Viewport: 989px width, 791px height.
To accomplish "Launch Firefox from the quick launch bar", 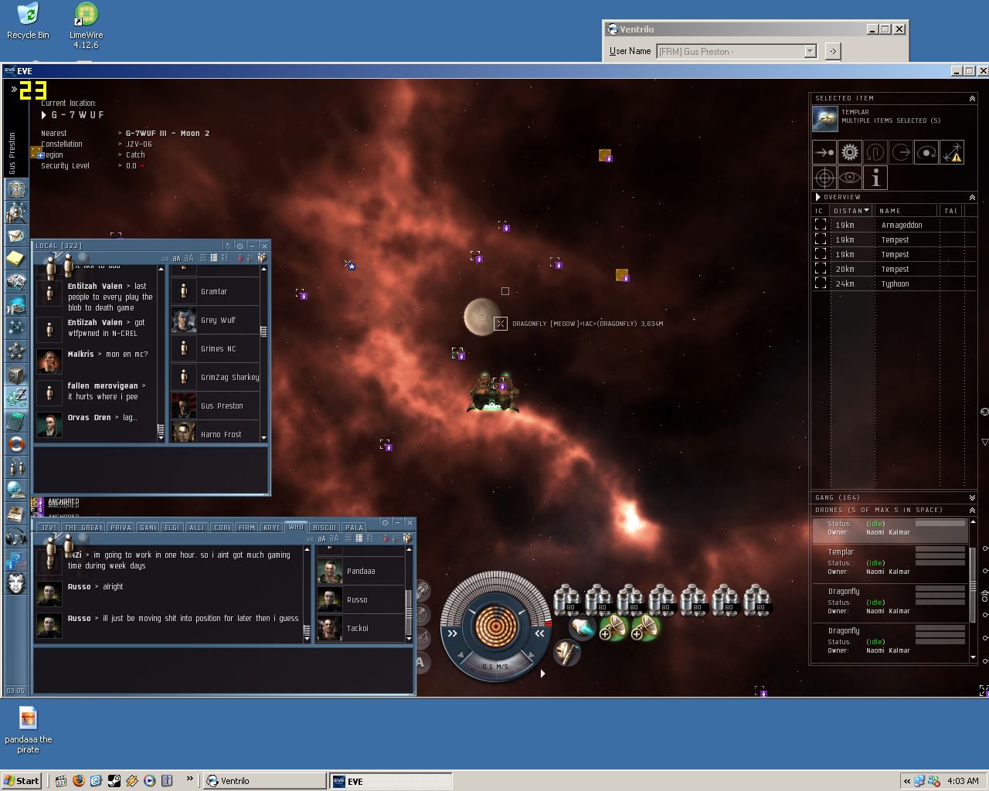I will 78,781.
